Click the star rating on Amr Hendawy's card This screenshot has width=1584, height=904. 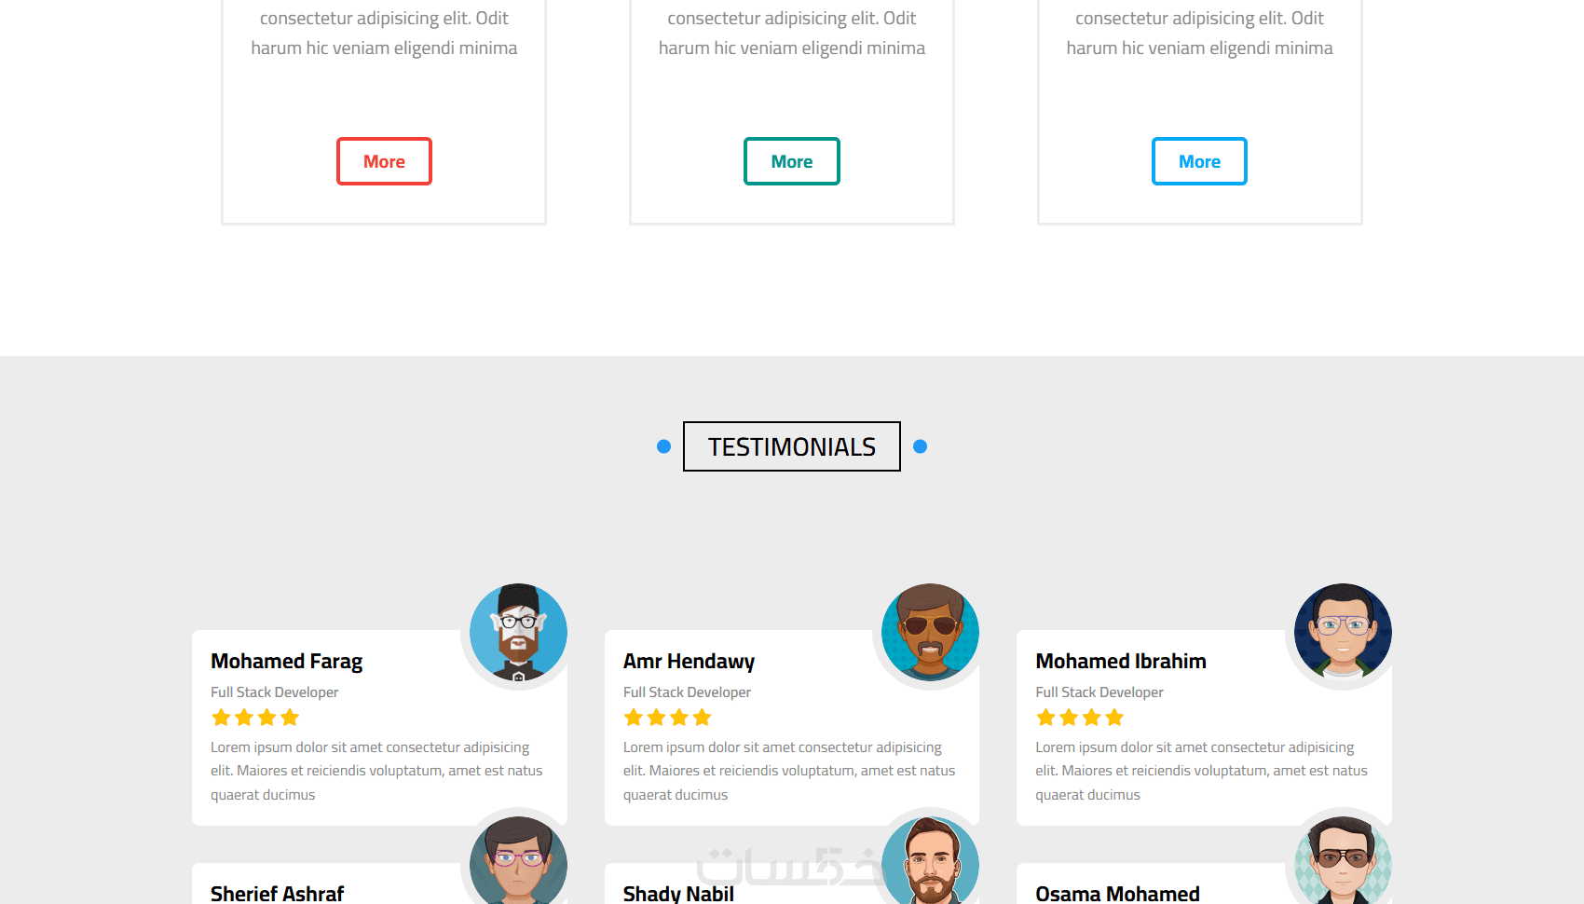click(667, 718)
